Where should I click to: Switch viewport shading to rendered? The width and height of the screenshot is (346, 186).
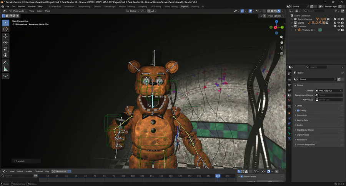tap(279, 11)
